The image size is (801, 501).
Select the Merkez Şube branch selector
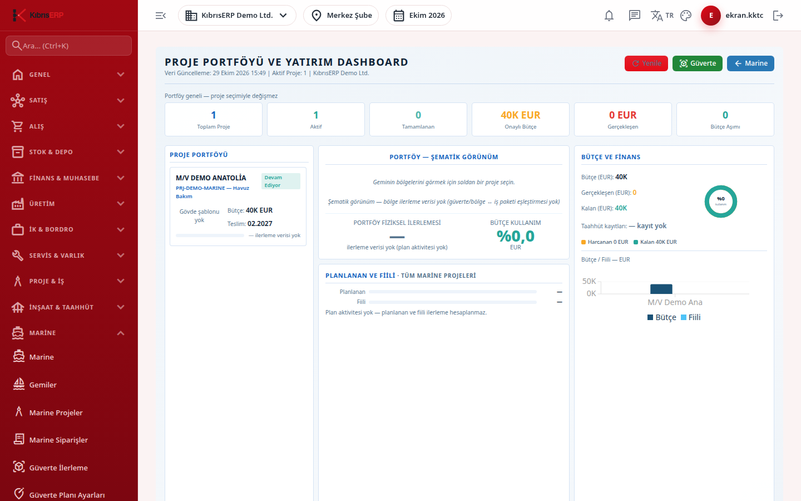(341, 16)
